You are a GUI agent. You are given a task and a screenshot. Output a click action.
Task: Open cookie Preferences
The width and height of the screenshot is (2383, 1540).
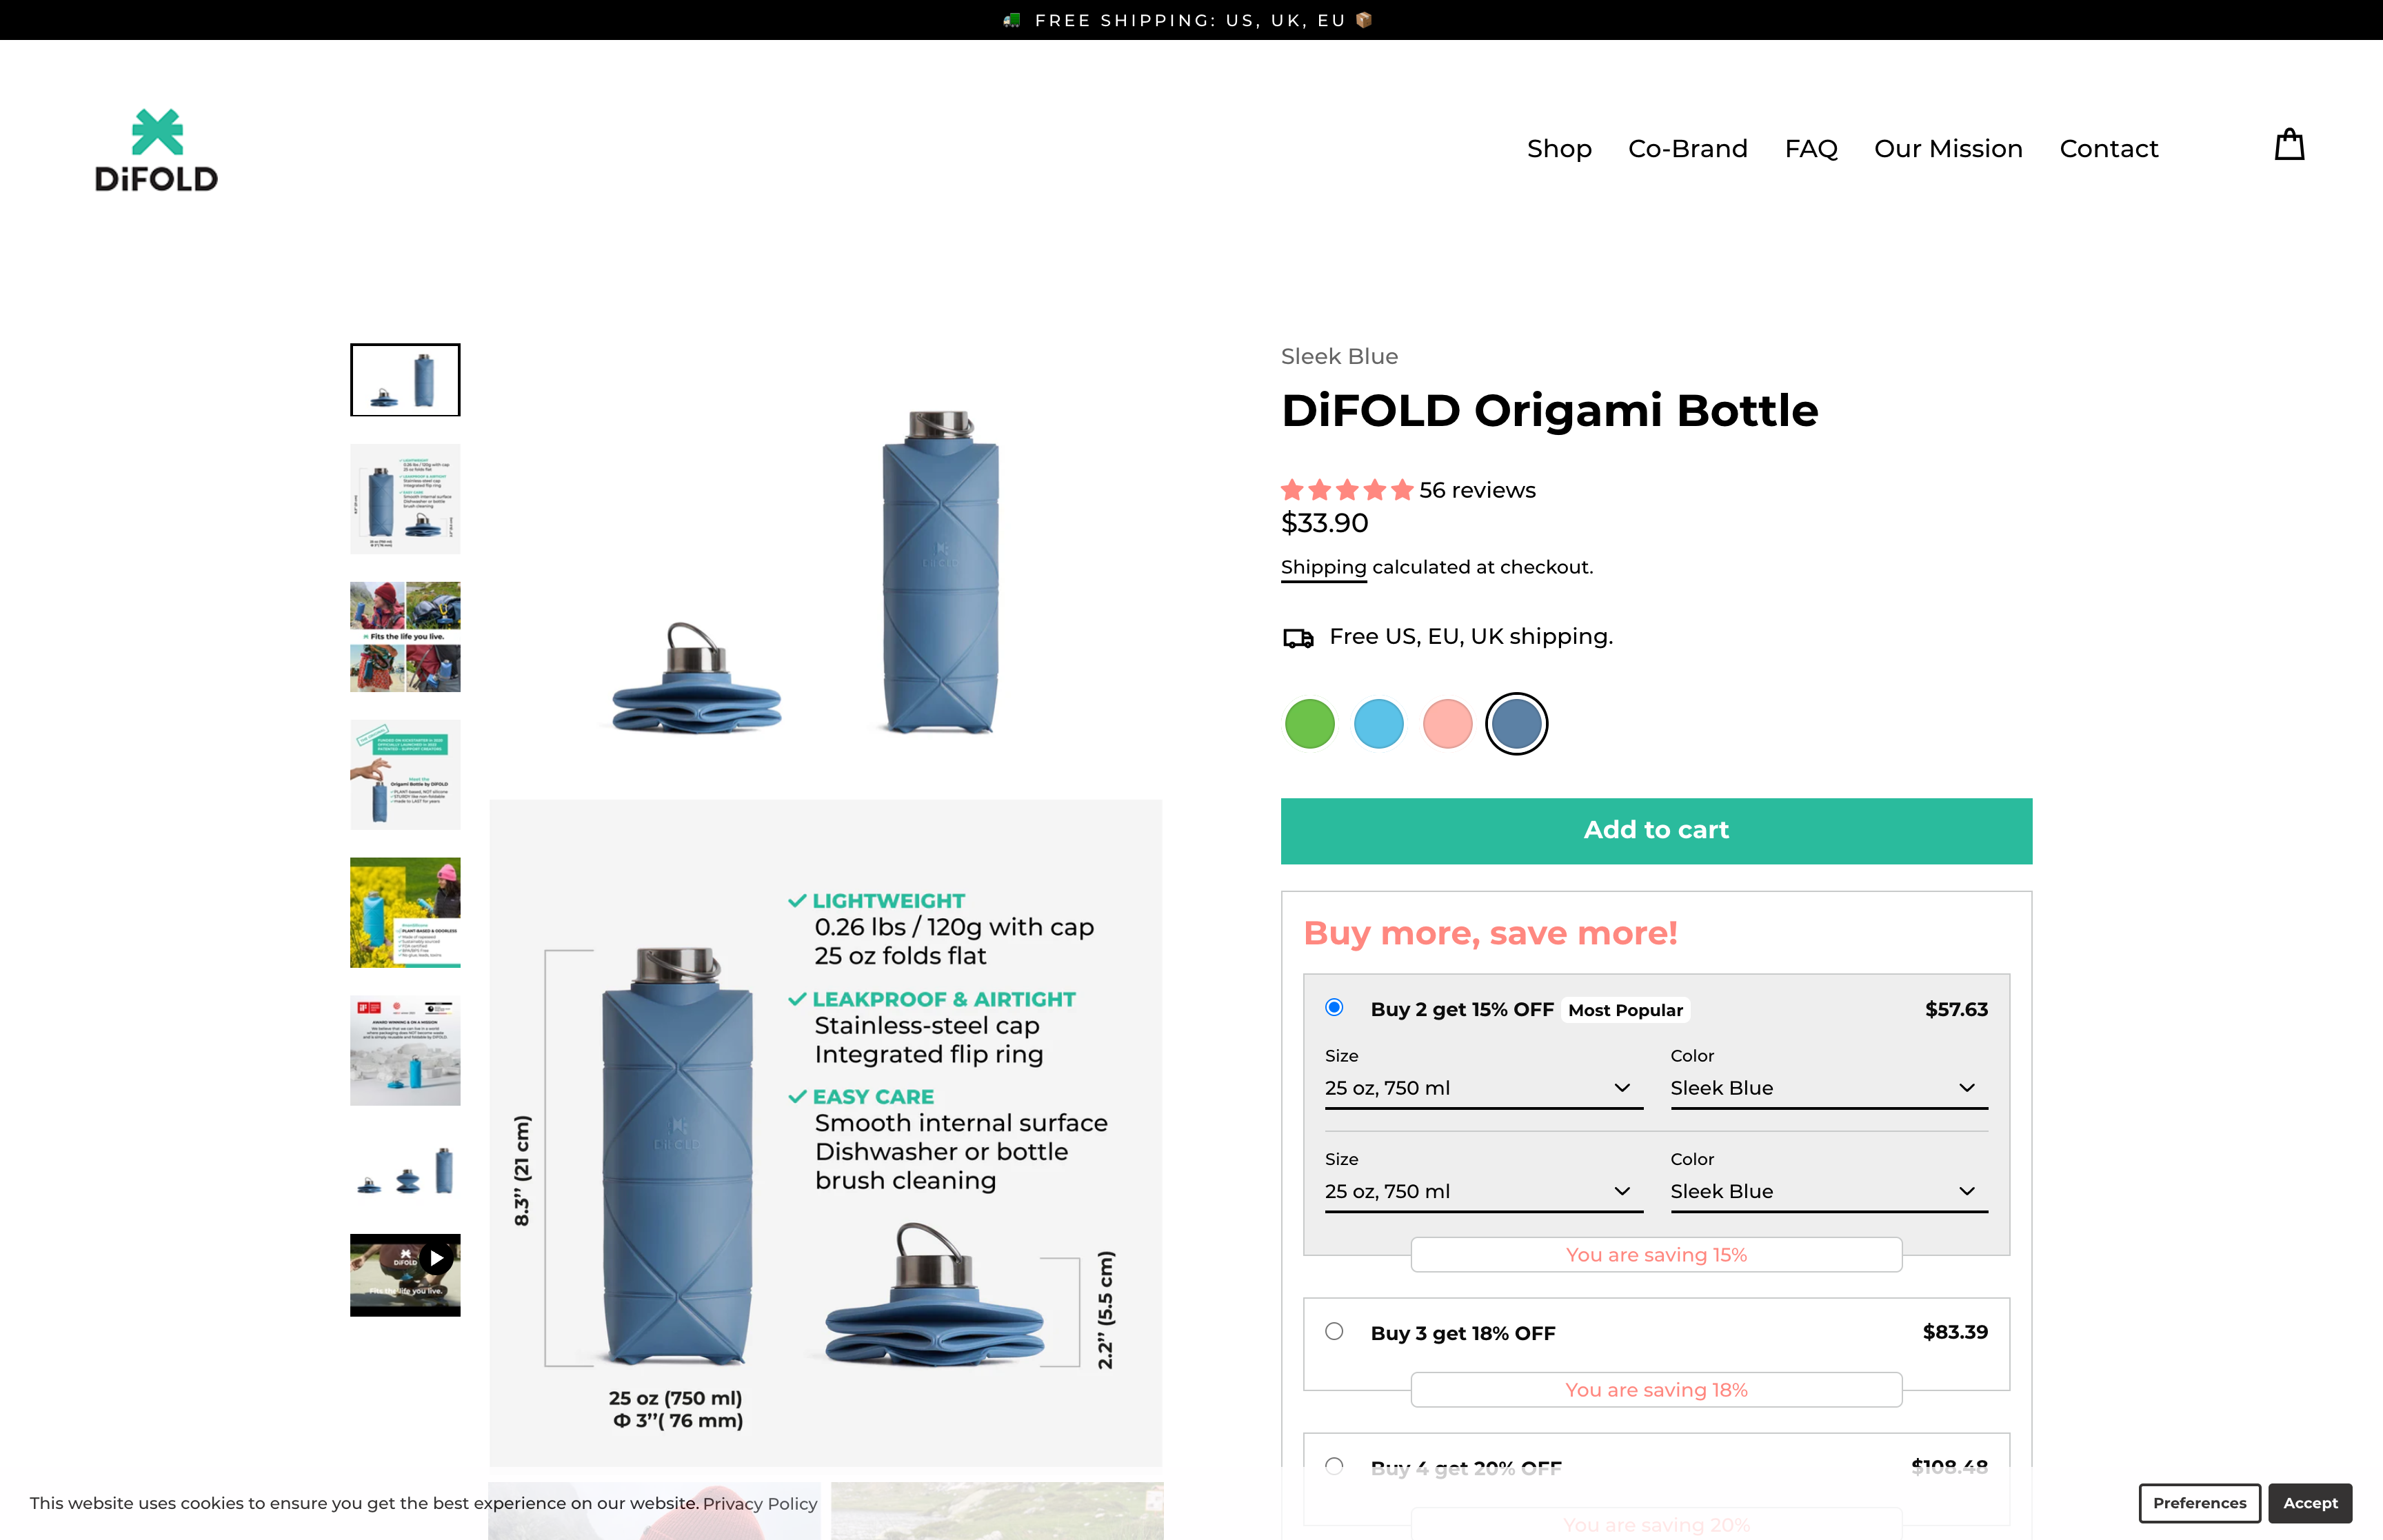pos(2198,1503)
